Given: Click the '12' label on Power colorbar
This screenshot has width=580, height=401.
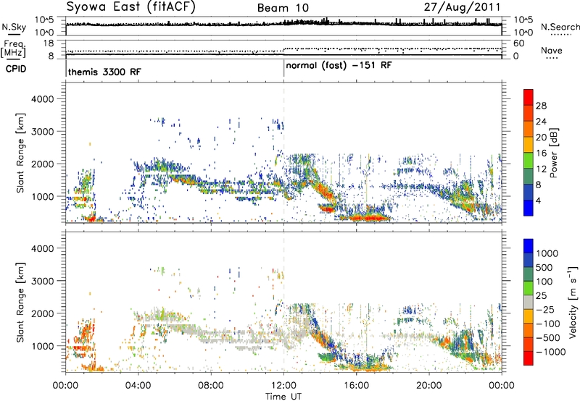Looking at the screenshot, I should (x=541, y=169).
